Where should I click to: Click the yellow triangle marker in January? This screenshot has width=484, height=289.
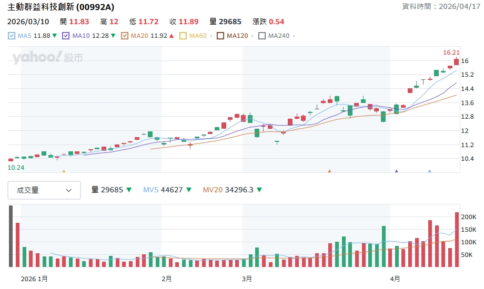pos(64,171)
